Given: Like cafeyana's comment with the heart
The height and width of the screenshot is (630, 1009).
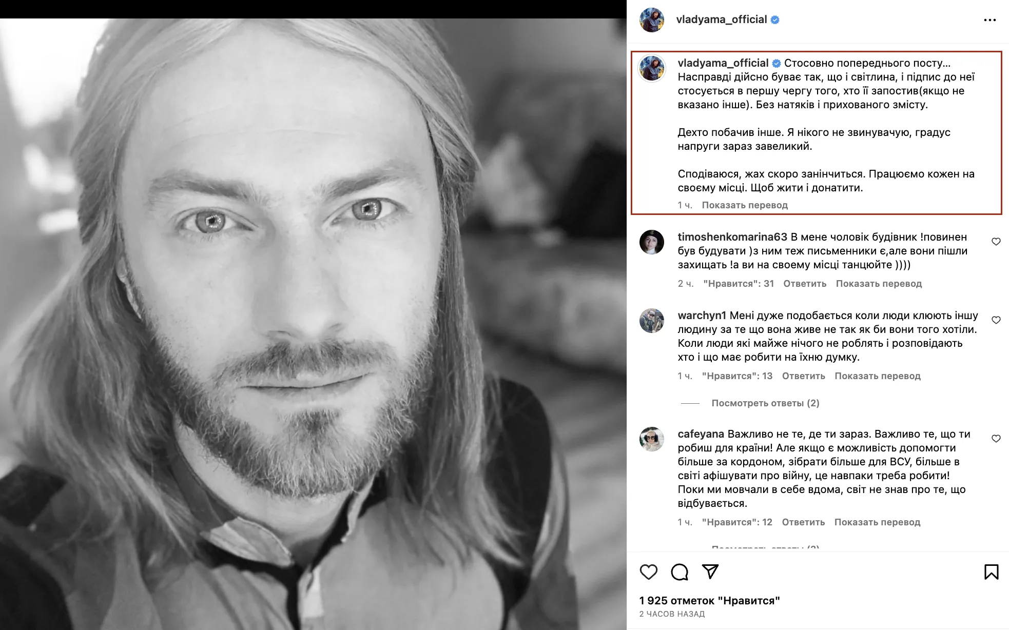Looking at the screenshot, I should coord(996,439).
